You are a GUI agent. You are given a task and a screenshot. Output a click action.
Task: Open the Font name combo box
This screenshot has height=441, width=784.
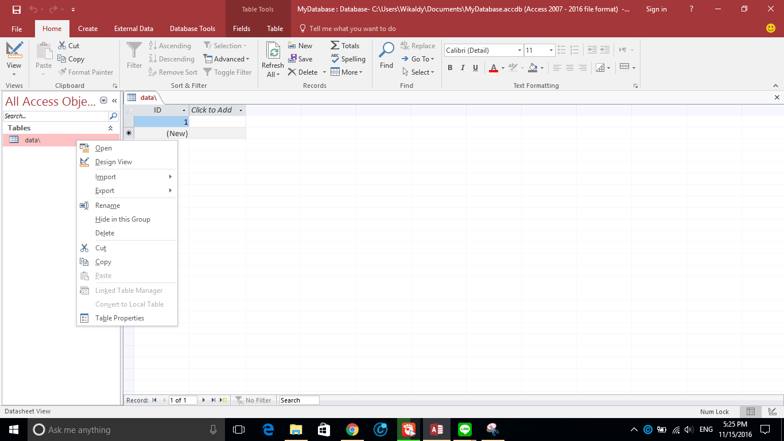pos(484,51)
